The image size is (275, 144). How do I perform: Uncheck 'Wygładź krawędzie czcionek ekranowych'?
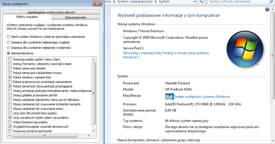(10, 127)
